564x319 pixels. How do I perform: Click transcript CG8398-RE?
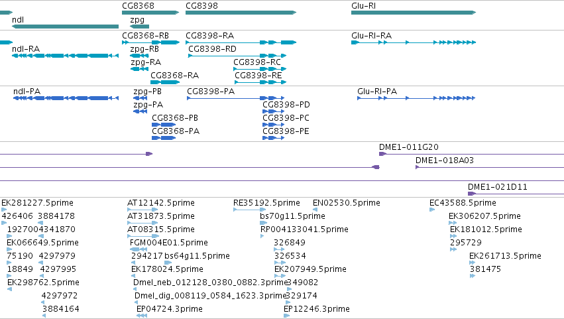coord(258,76)
